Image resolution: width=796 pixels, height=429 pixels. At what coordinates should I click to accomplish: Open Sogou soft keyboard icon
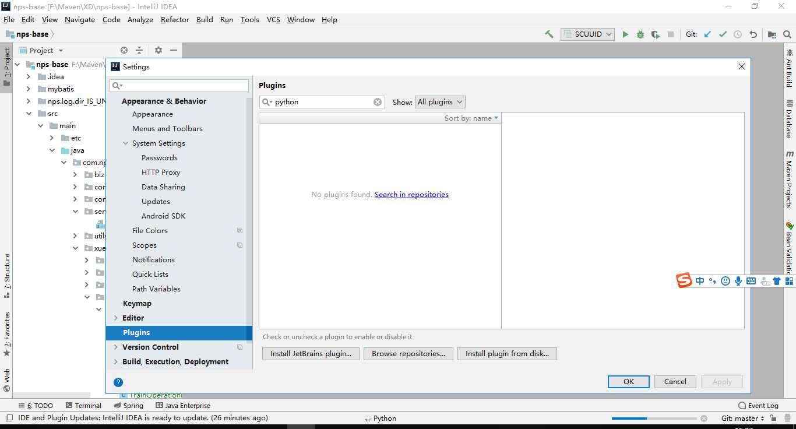click(751, 281)
